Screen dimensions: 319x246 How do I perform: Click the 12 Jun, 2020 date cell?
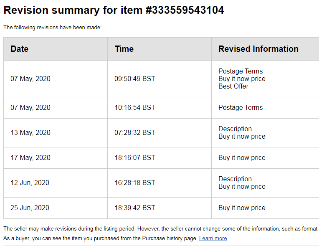[30, 183]
